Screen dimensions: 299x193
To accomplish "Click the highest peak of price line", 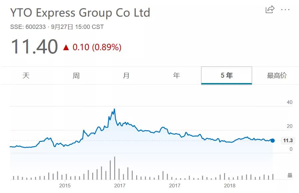I will click(115, 109).
